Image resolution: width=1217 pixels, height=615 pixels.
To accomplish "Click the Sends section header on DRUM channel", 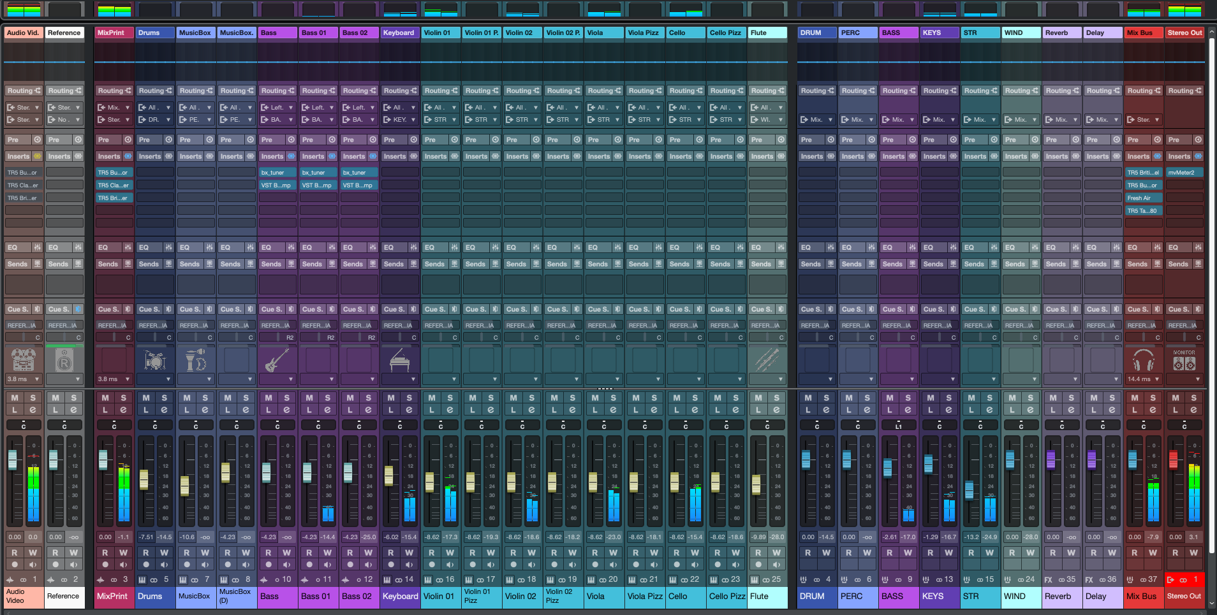I will 811,264.
